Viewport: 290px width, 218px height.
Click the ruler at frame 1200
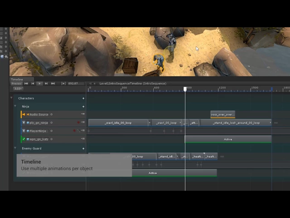(218, 89)
